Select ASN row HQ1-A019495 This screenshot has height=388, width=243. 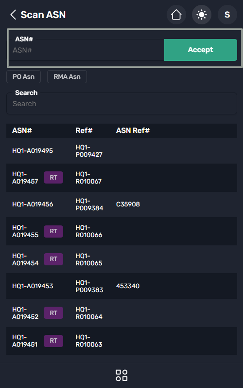coord(121,151)
